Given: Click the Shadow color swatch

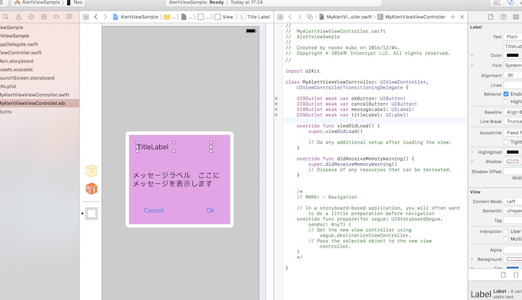Looking at the screenshot, I should [513, 162].
